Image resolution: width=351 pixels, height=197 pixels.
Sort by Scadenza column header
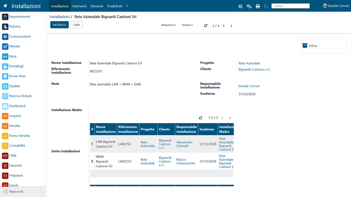[x=208, y=129]
